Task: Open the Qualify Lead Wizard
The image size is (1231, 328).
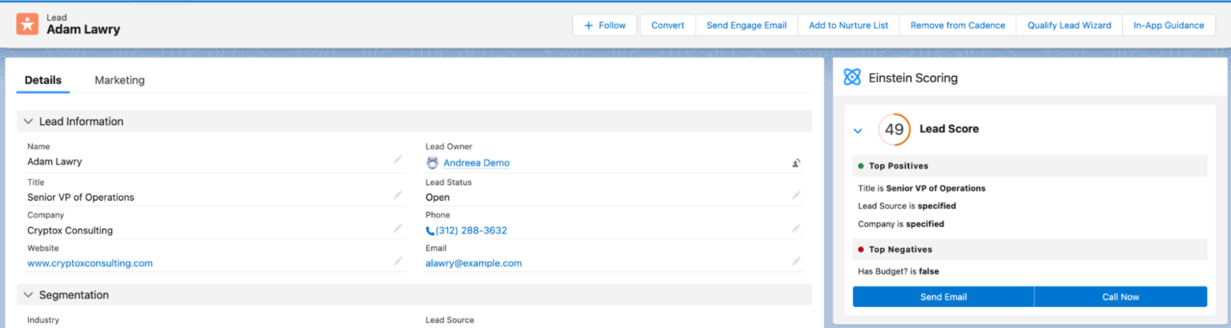Action: coord(1069,25)
